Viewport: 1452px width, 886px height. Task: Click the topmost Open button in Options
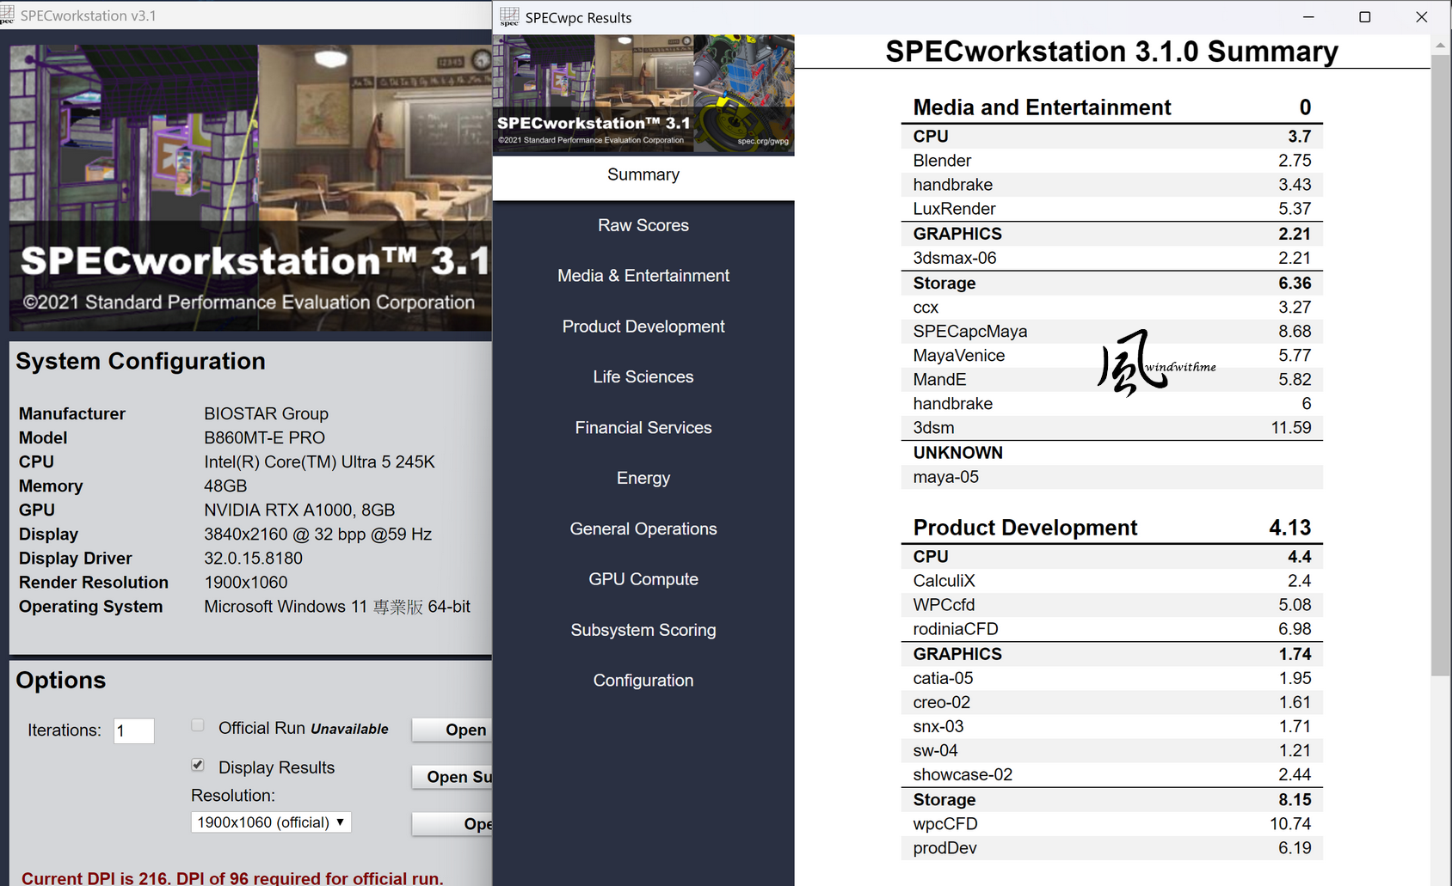[x=452, y=730]
